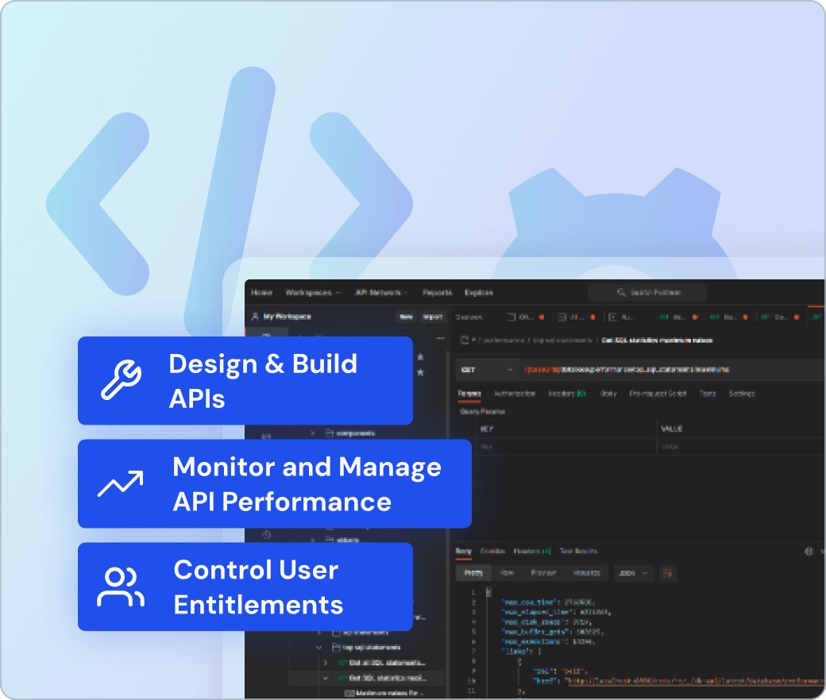Click the person icon beside My Workspace
Image resolution: width=826 pixels, height=700 pixels.
255,317
